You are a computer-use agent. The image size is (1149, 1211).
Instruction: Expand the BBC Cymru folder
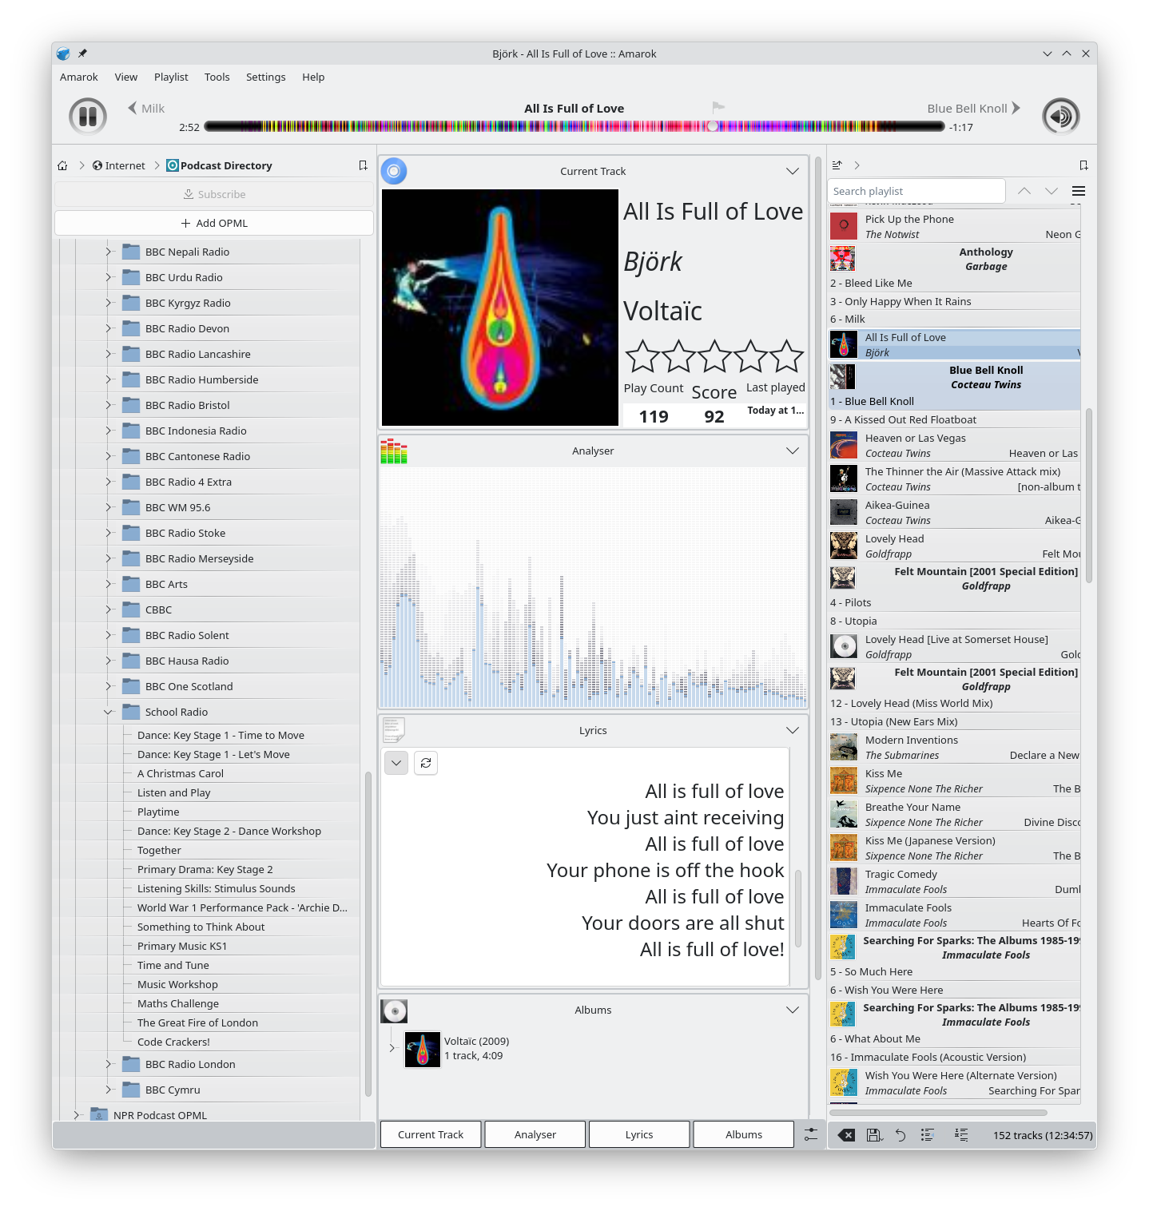[x=109, y=1090]
